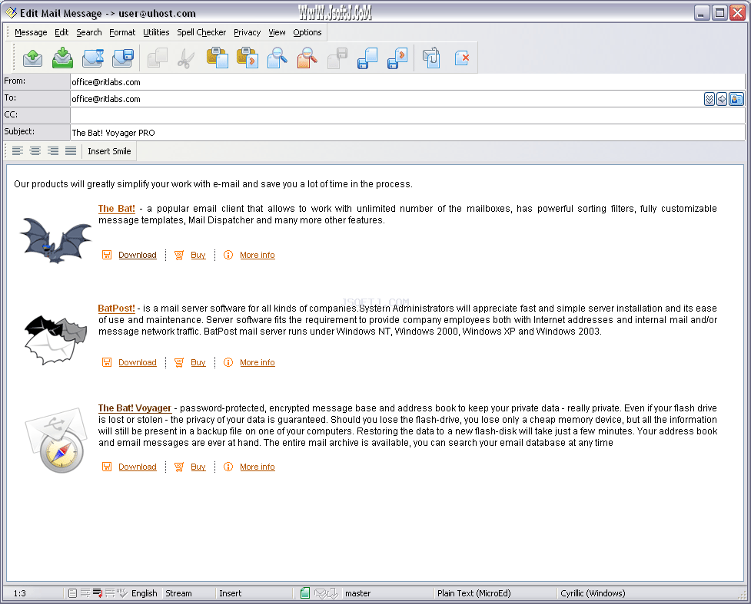Click the Save to file floppy icon
The image size is (751, 604).
367,58
